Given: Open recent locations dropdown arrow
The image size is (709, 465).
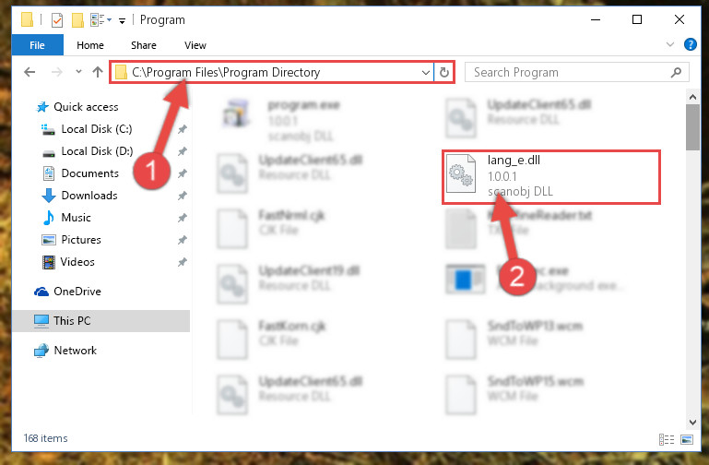Looking at the screenshot, I should pos(78,71).
